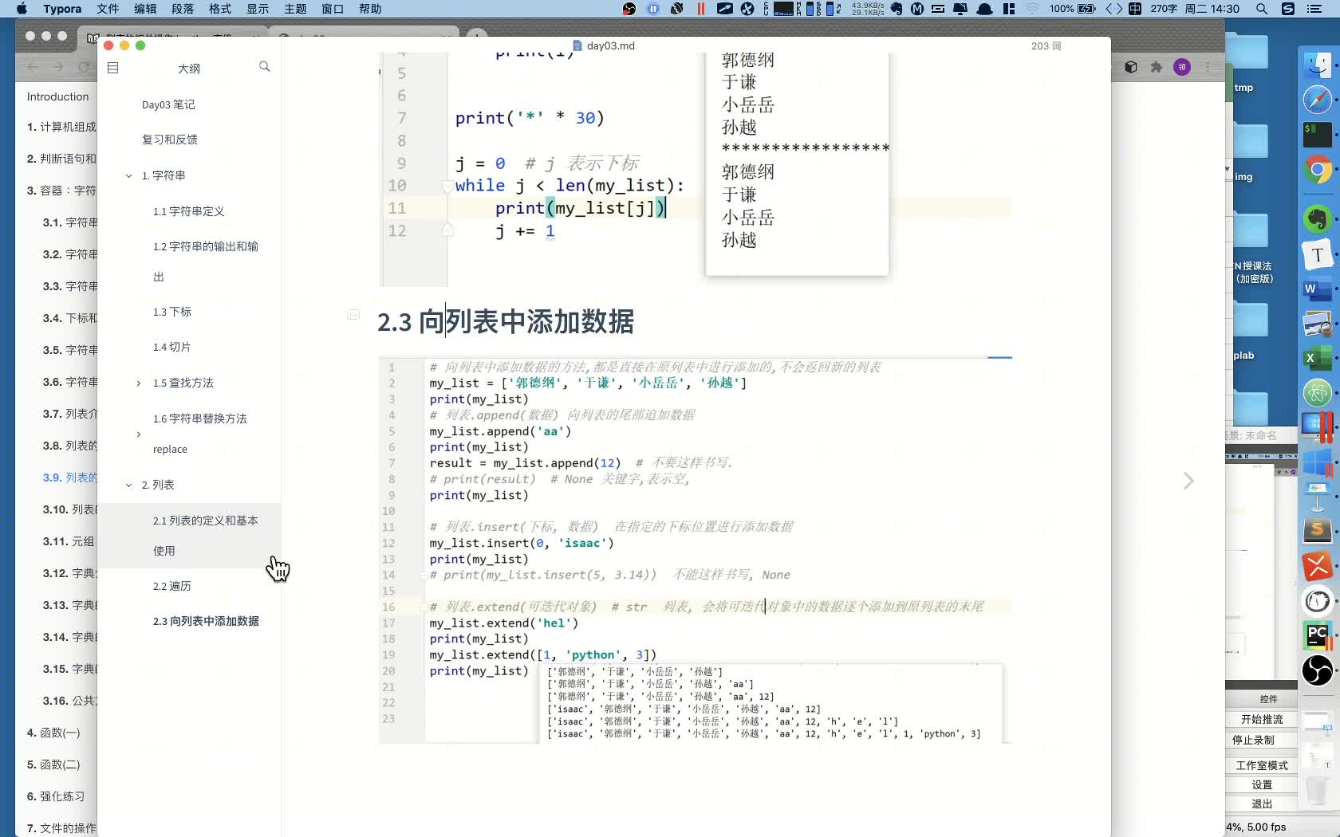
Task: Go to '2.2 遍历' outline entry
Action: (x=172, y=586)
